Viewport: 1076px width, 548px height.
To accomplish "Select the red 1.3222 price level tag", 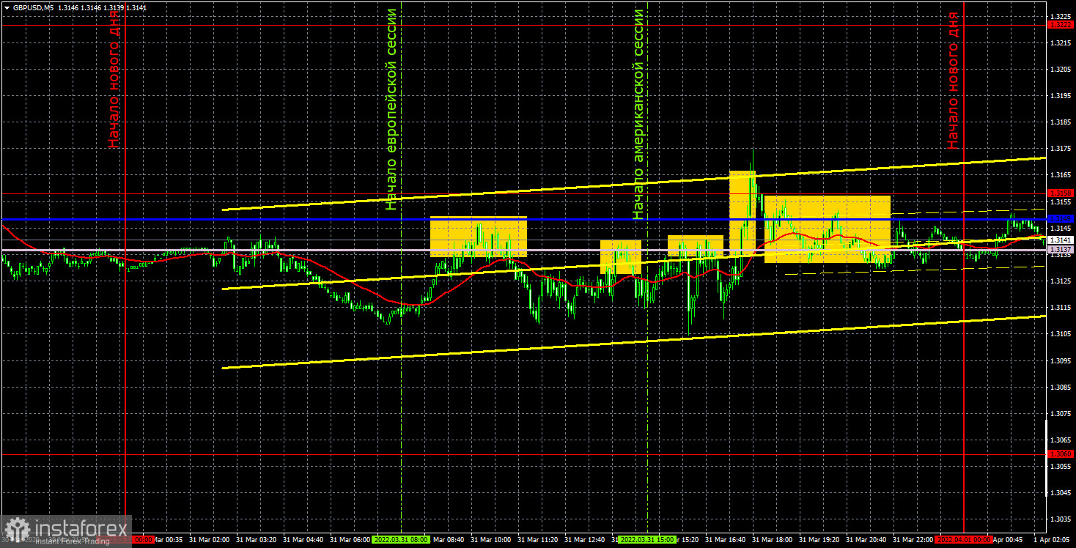I will 1061,25.
